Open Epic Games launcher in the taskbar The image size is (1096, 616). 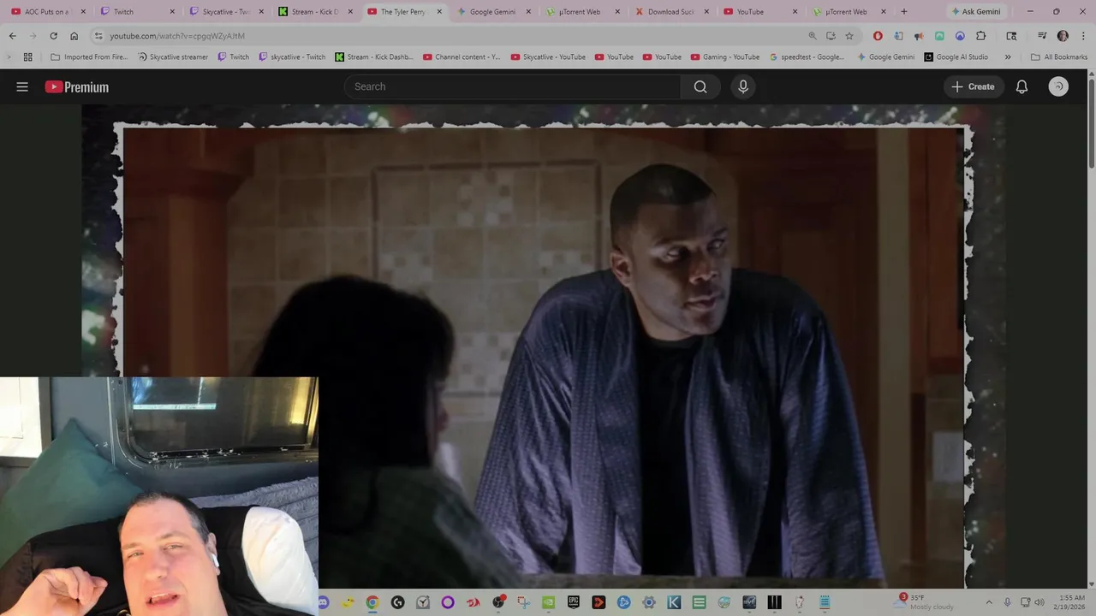[574, 602]
